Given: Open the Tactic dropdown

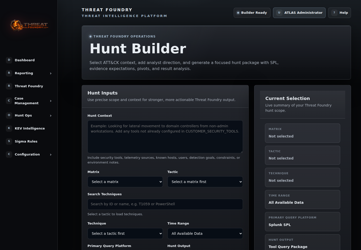Looking at the screenshot, I should tap(205, 182).
